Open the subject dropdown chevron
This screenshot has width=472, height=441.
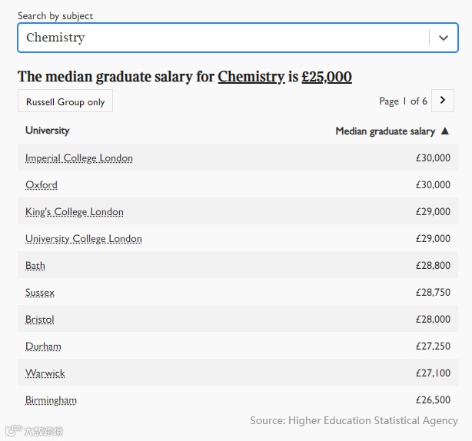click(443, 38)
